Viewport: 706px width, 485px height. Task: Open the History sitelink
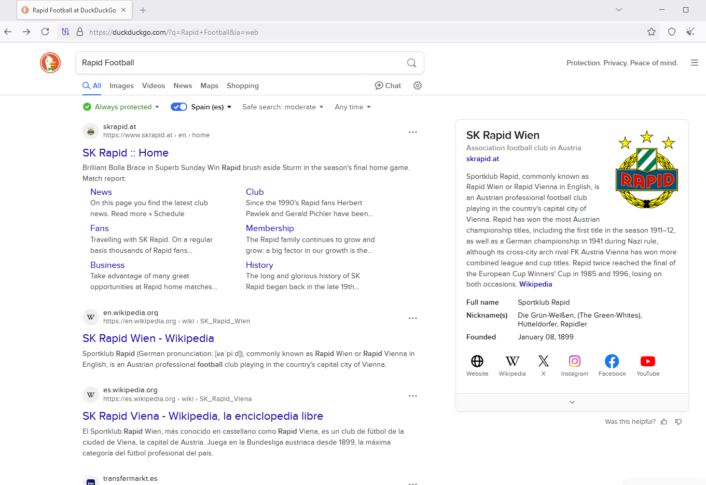click(x=259, y=265)
